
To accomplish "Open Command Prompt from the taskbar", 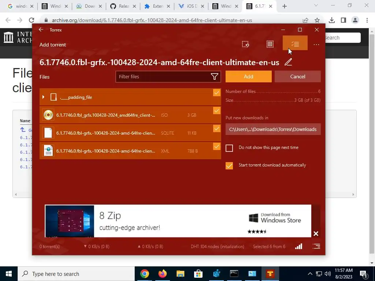I will click(x=234, y=274).
